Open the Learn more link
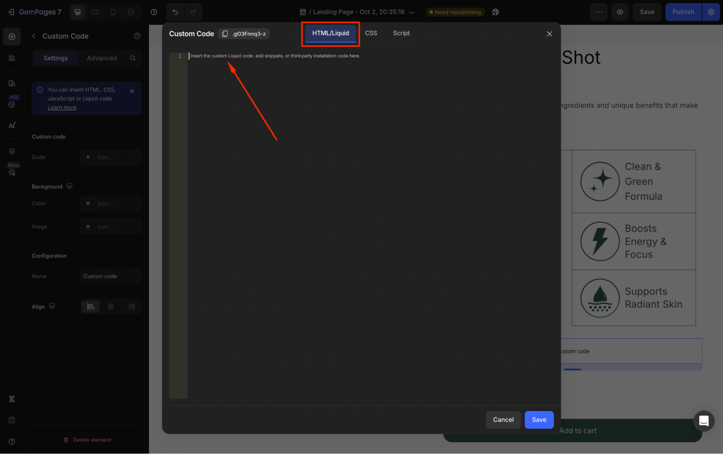 click(x=62, y=107)
